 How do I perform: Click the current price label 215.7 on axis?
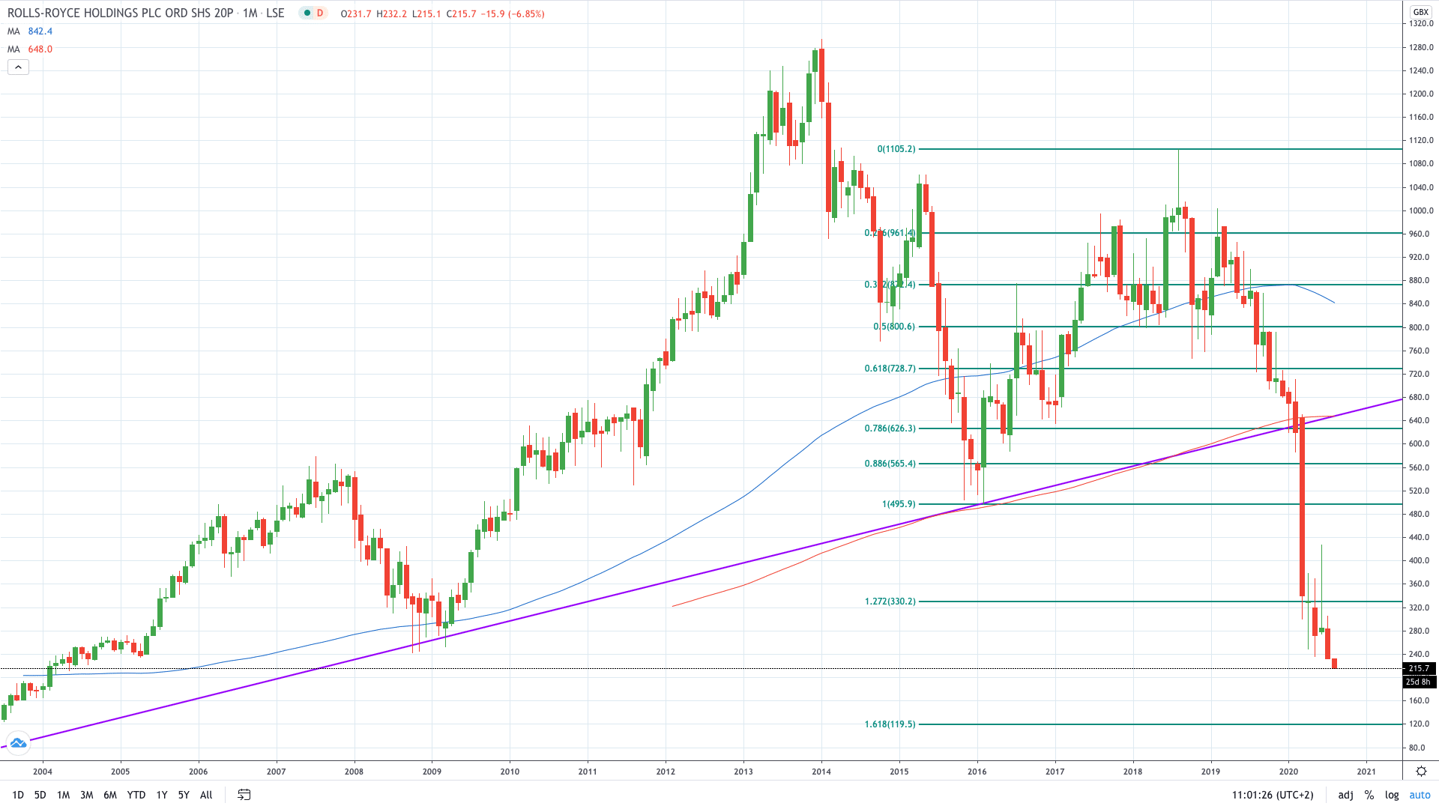point(1419,668)
